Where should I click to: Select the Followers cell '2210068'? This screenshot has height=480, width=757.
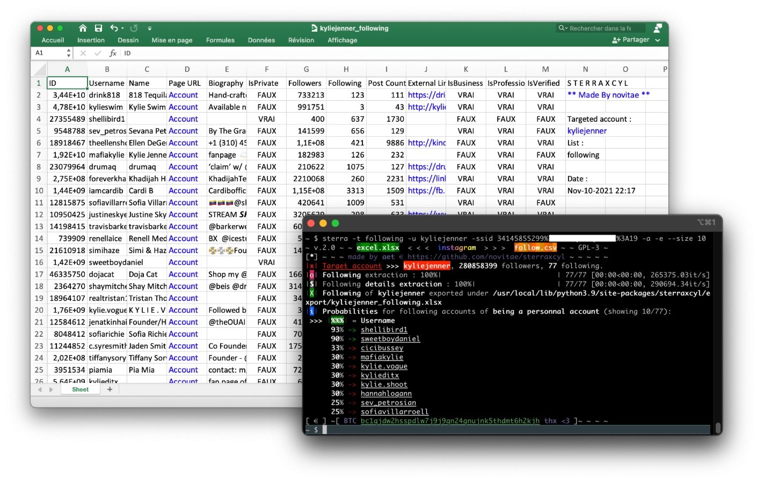pyautogui.click(x=306, y=179)
